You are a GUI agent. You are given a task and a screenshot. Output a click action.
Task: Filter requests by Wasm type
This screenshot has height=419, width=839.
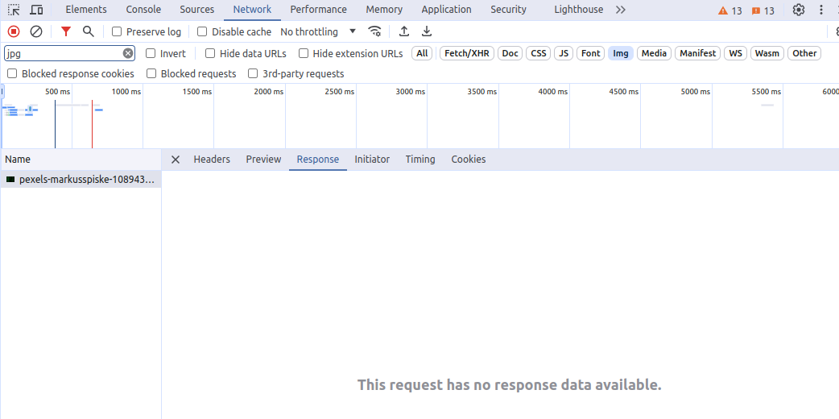[767, 53]
